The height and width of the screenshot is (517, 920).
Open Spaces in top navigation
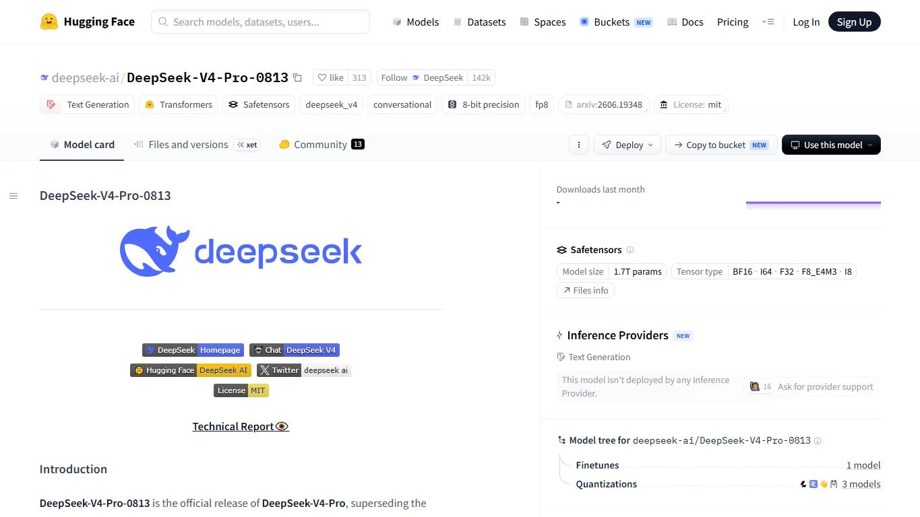click(x=543, y=22)
